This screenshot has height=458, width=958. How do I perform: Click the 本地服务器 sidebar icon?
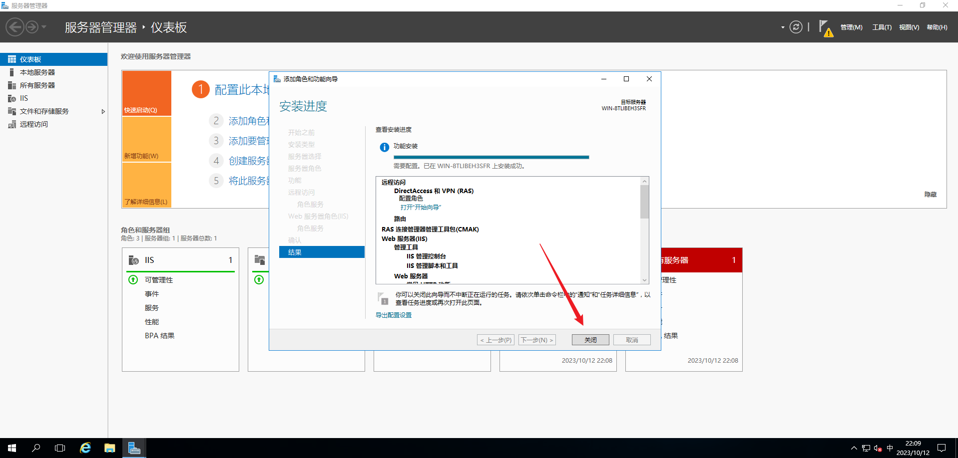(12, 72)
